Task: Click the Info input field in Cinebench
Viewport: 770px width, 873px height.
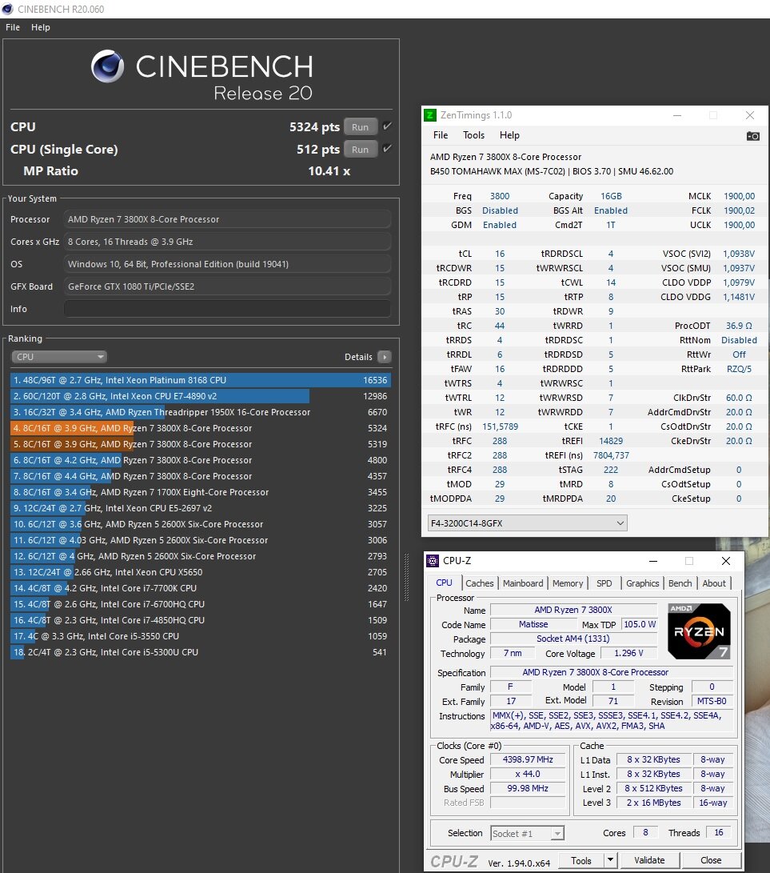Action: [227, 308]
